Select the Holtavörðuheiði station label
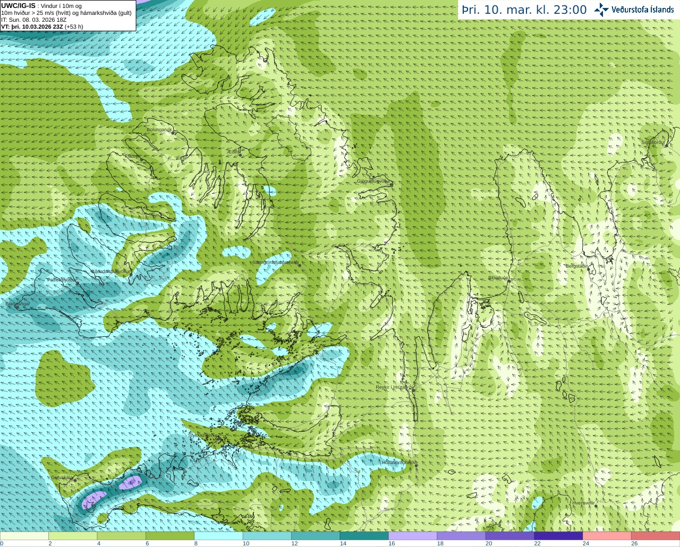The image size is (680, 547). (398, 463)
